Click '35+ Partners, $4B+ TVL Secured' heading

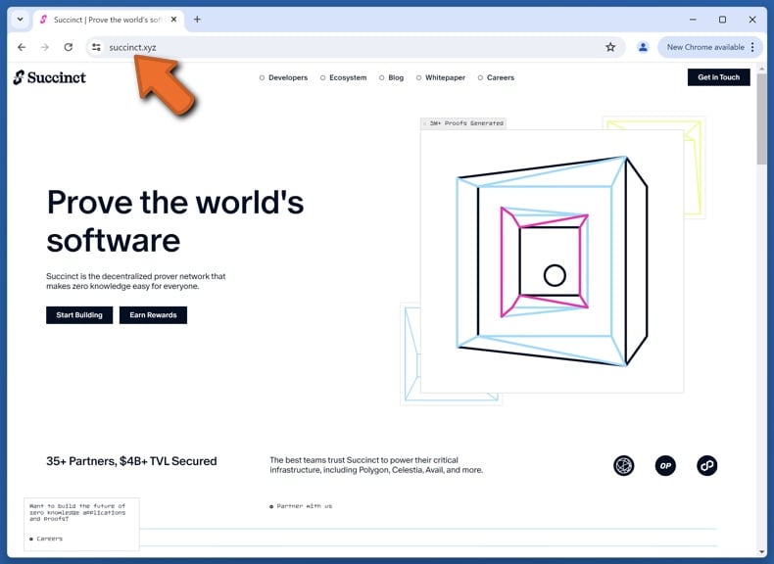131,461
